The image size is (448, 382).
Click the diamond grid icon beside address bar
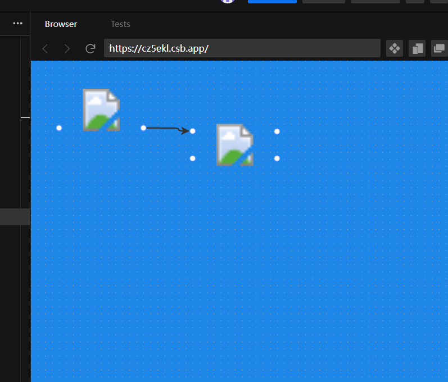395,48
